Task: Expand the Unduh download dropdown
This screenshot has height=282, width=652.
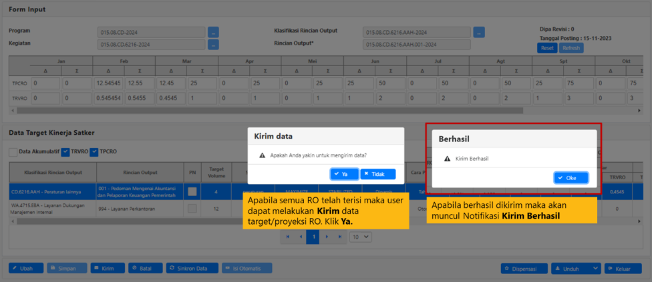Action: pos(576,268)
